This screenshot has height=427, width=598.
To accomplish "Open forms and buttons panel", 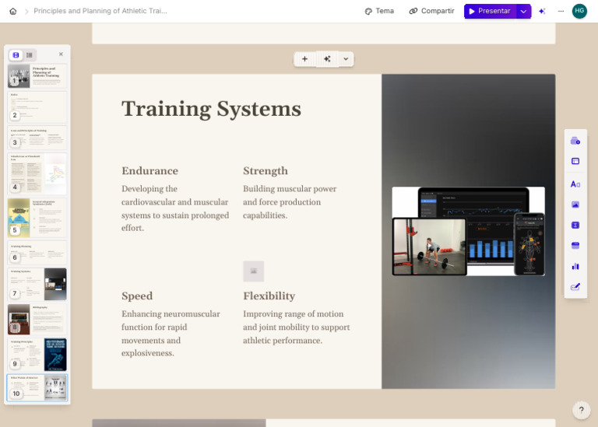I will (575, 287).
